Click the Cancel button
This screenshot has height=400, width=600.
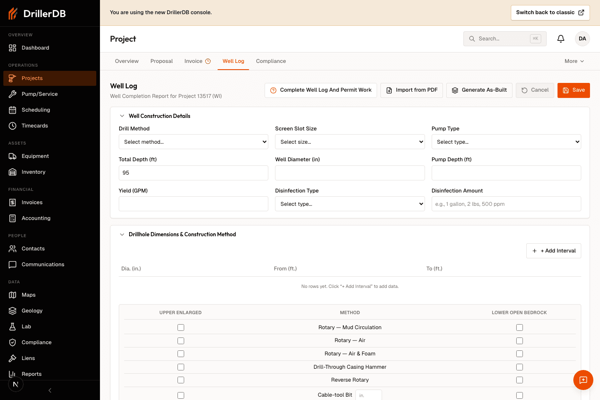point(535,90)
